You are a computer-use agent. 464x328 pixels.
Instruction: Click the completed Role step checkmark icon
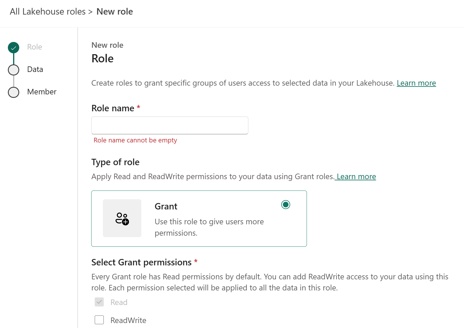(14, 47)
